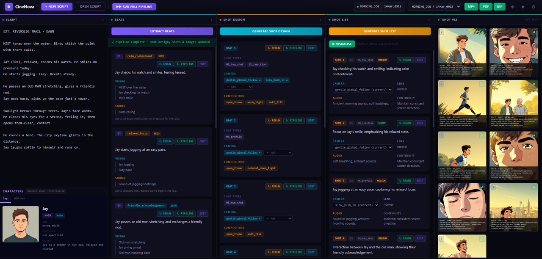542x259 pixels.
Task: Click the Extract Beats button
Action: pyautogui.click(x=162, y=31)
